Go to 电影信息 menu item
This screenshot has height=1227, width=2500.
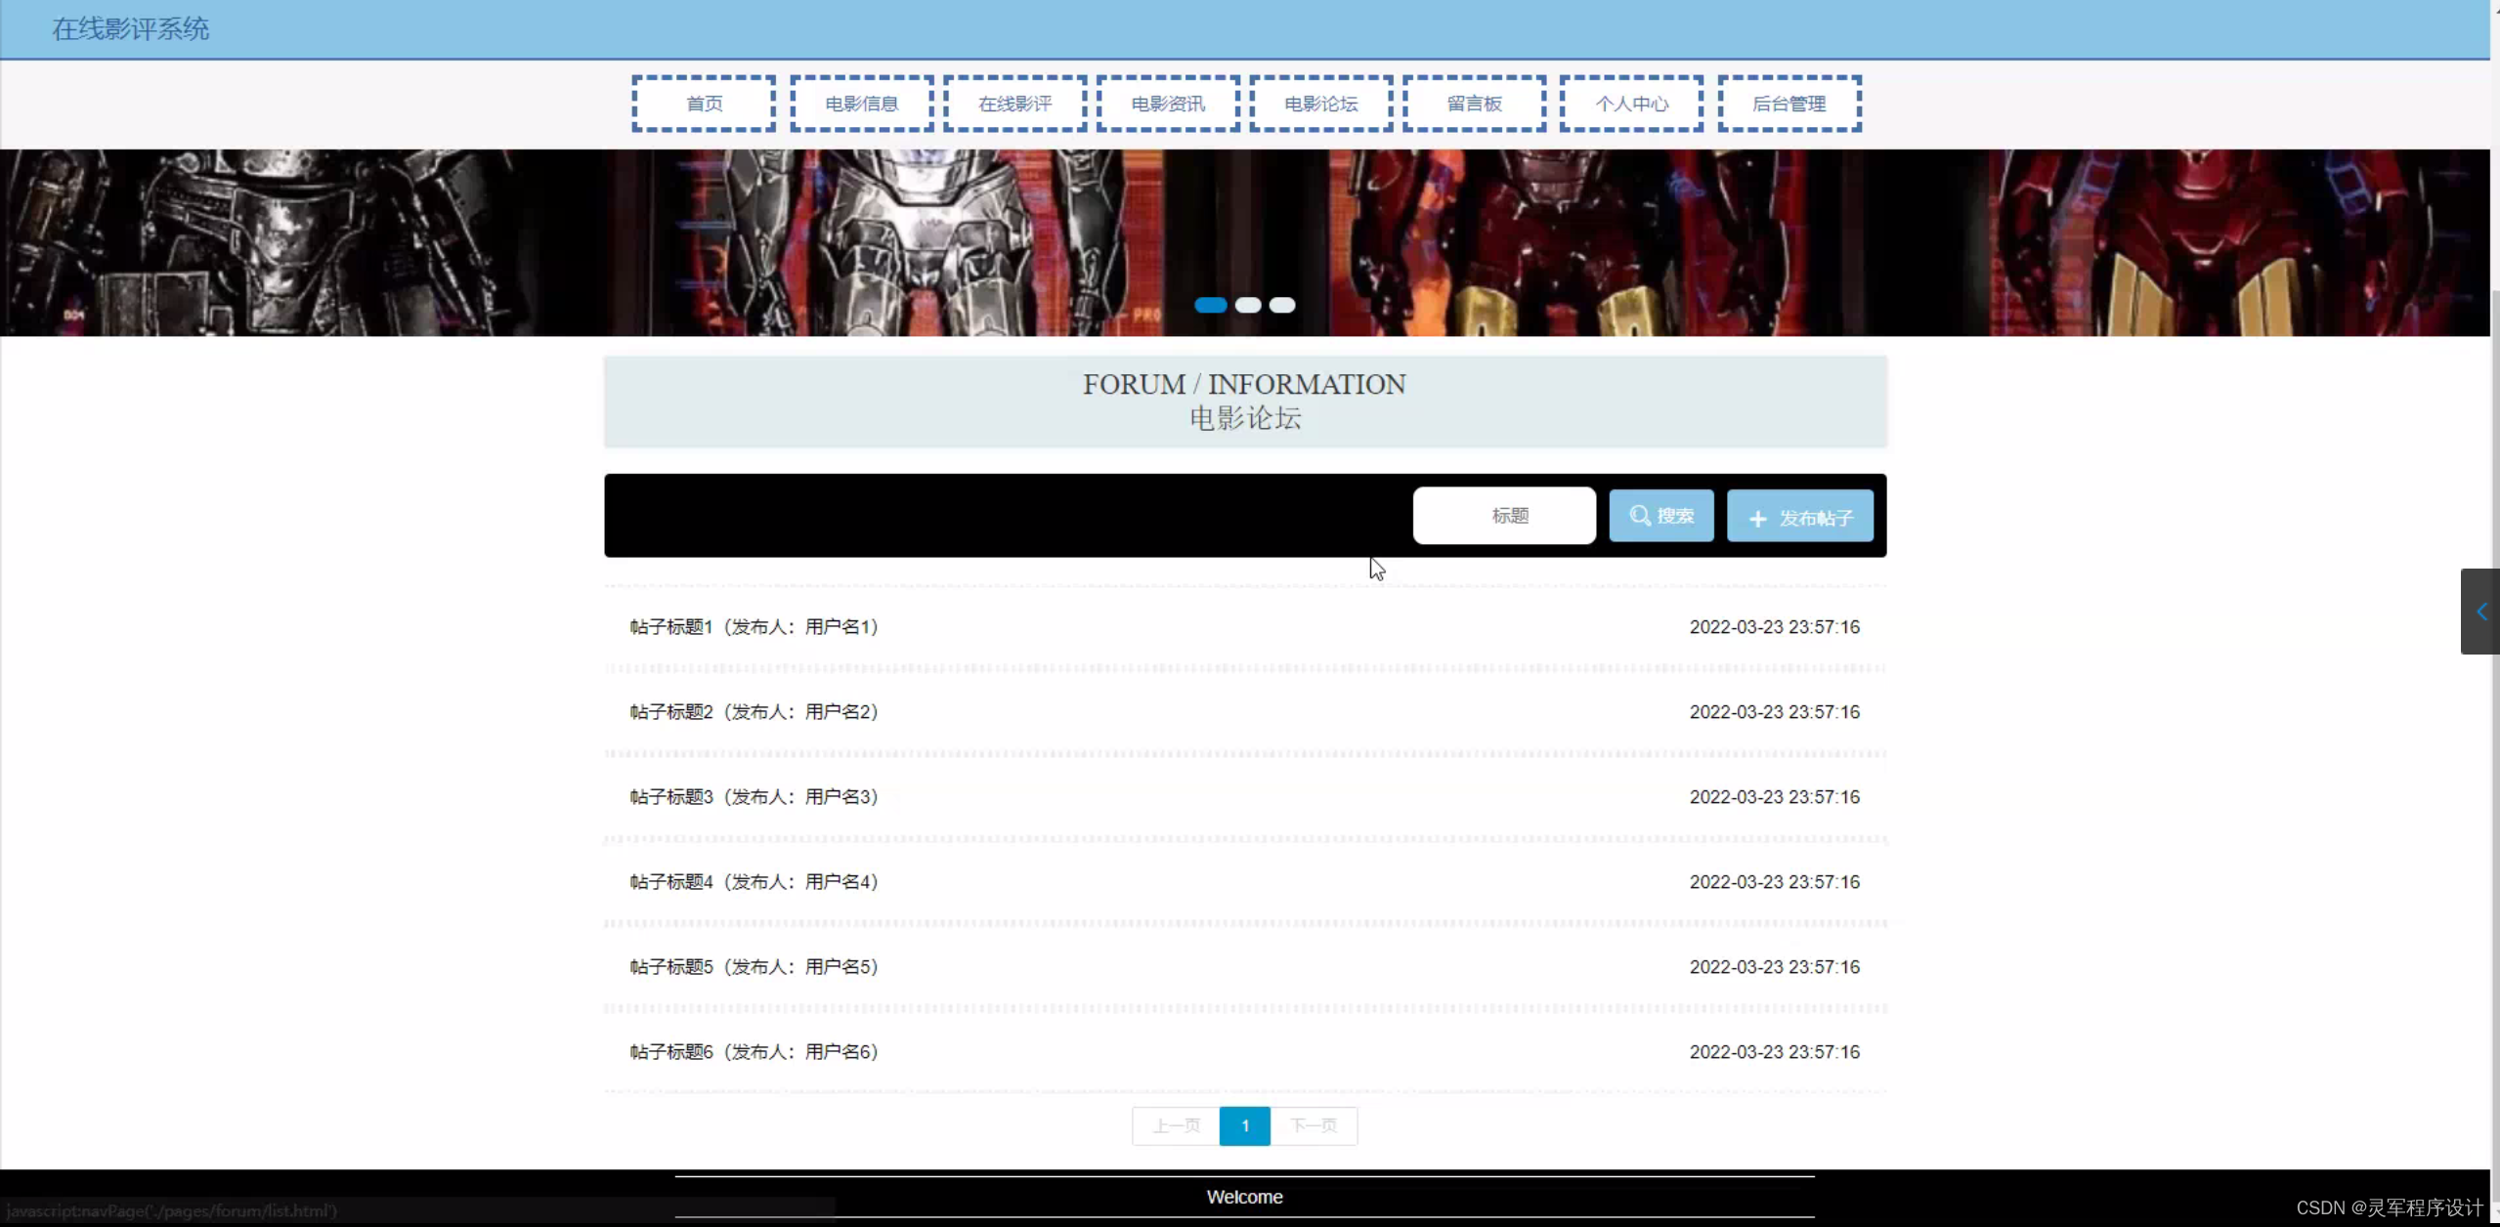(x=861, y=104)
